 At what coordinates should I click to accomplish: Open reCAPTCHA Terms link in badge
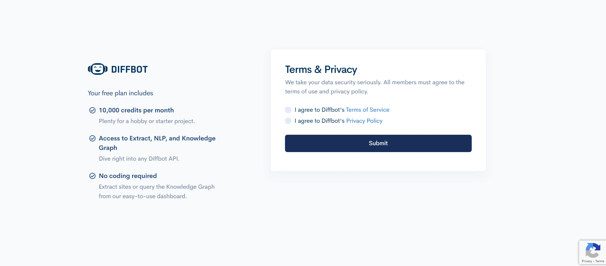pyautogui.click(x=600, y=261)
